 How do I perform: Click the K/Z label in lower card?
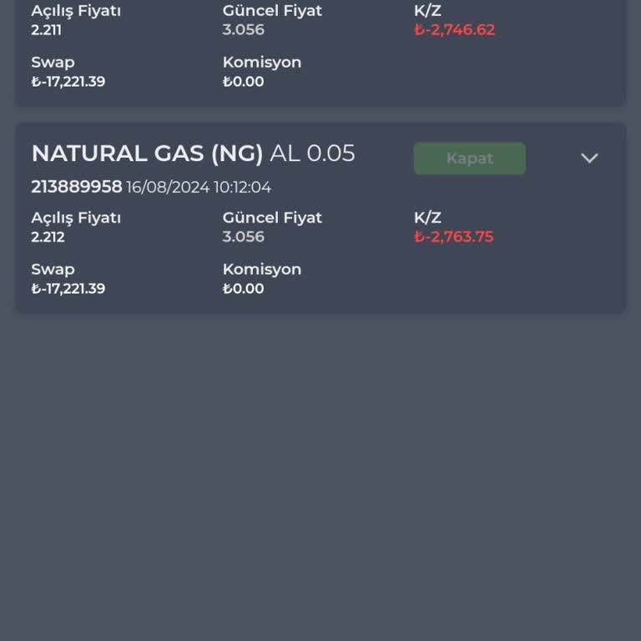pyautogui.click(x=427, y=218)
